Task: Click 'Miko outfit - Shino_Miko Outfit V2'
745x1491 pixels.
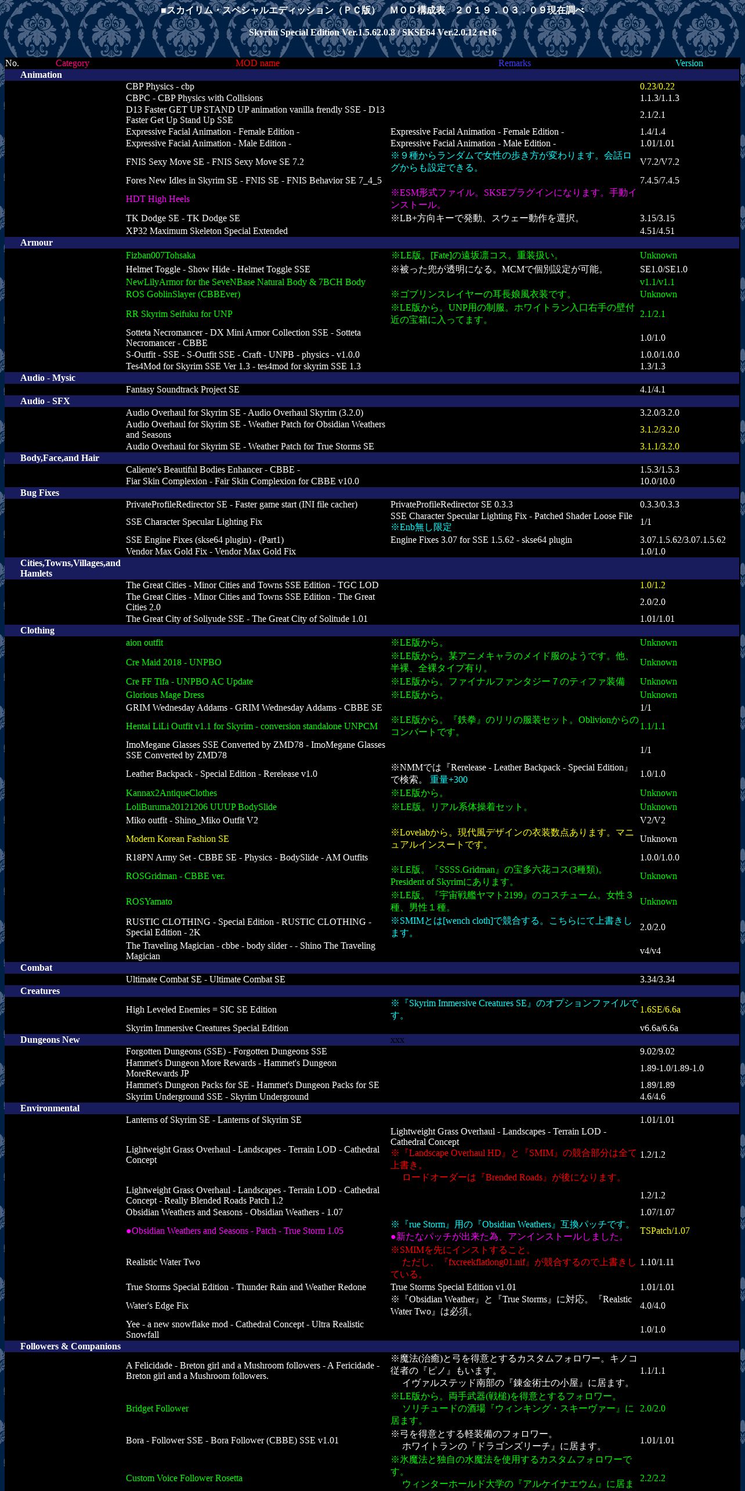Action: [192, 820]
